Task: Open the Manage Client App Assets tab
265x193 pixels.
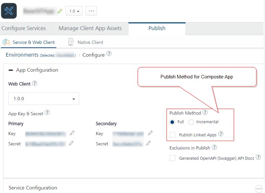Action: point(90,28)
